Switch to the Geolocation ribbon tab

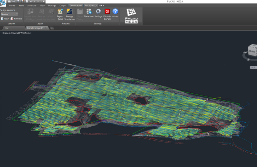coord(75,6)
